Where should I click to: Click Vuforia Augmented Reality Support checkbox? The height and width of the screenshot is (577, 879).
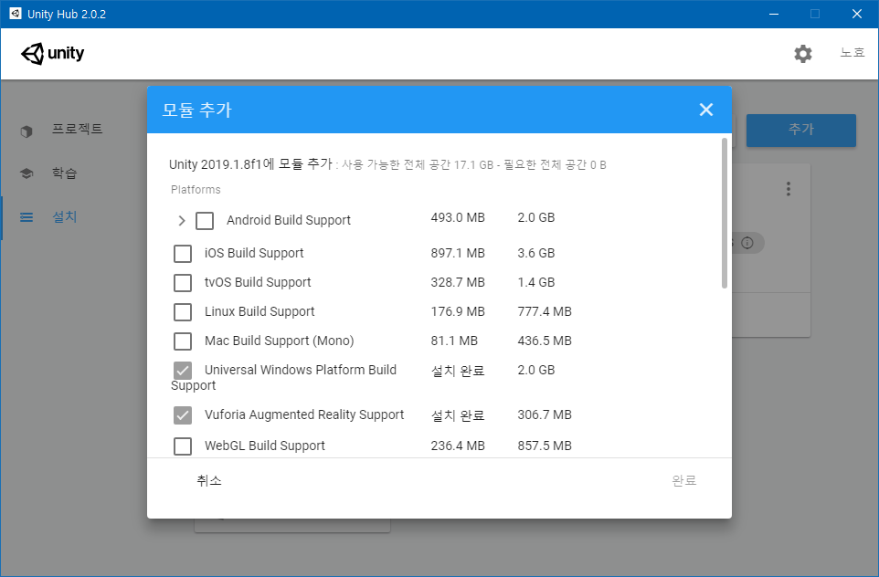tap(183, 415)
